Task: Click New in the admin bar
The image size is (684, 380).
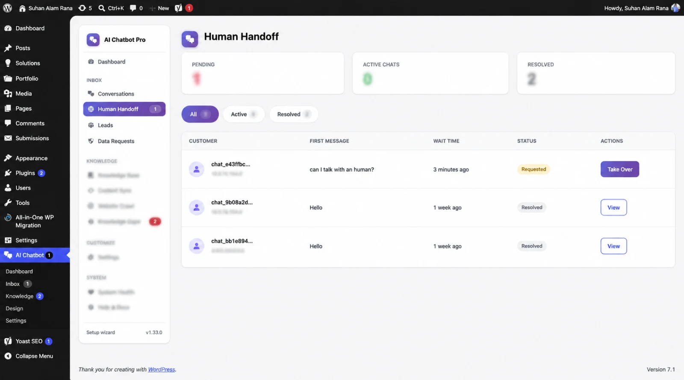Action: [x=159, y=8]
